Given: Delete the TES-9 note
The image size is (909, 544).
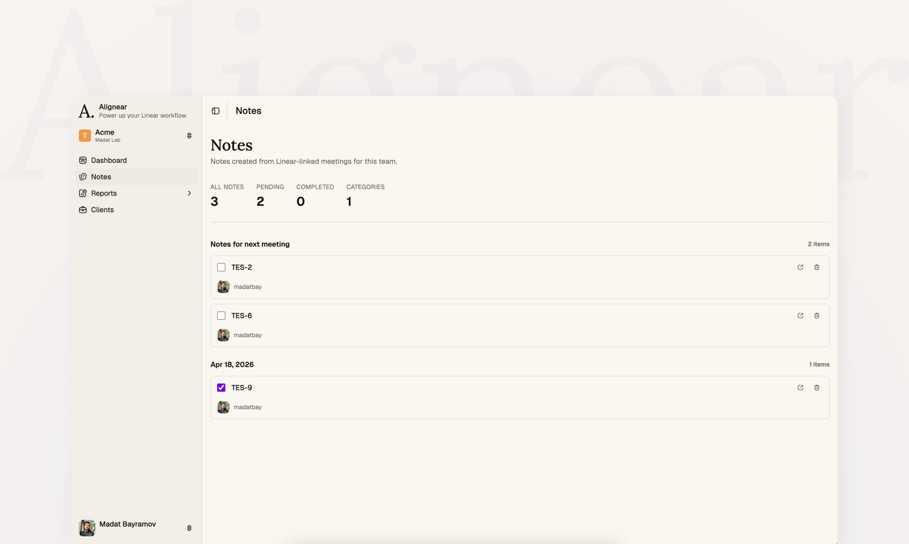Looking at the screenshot, I should click(817, 387).
